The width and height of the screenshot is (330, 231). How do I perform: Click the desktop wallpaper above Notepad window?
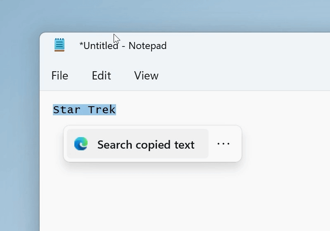tap(186, 16)
